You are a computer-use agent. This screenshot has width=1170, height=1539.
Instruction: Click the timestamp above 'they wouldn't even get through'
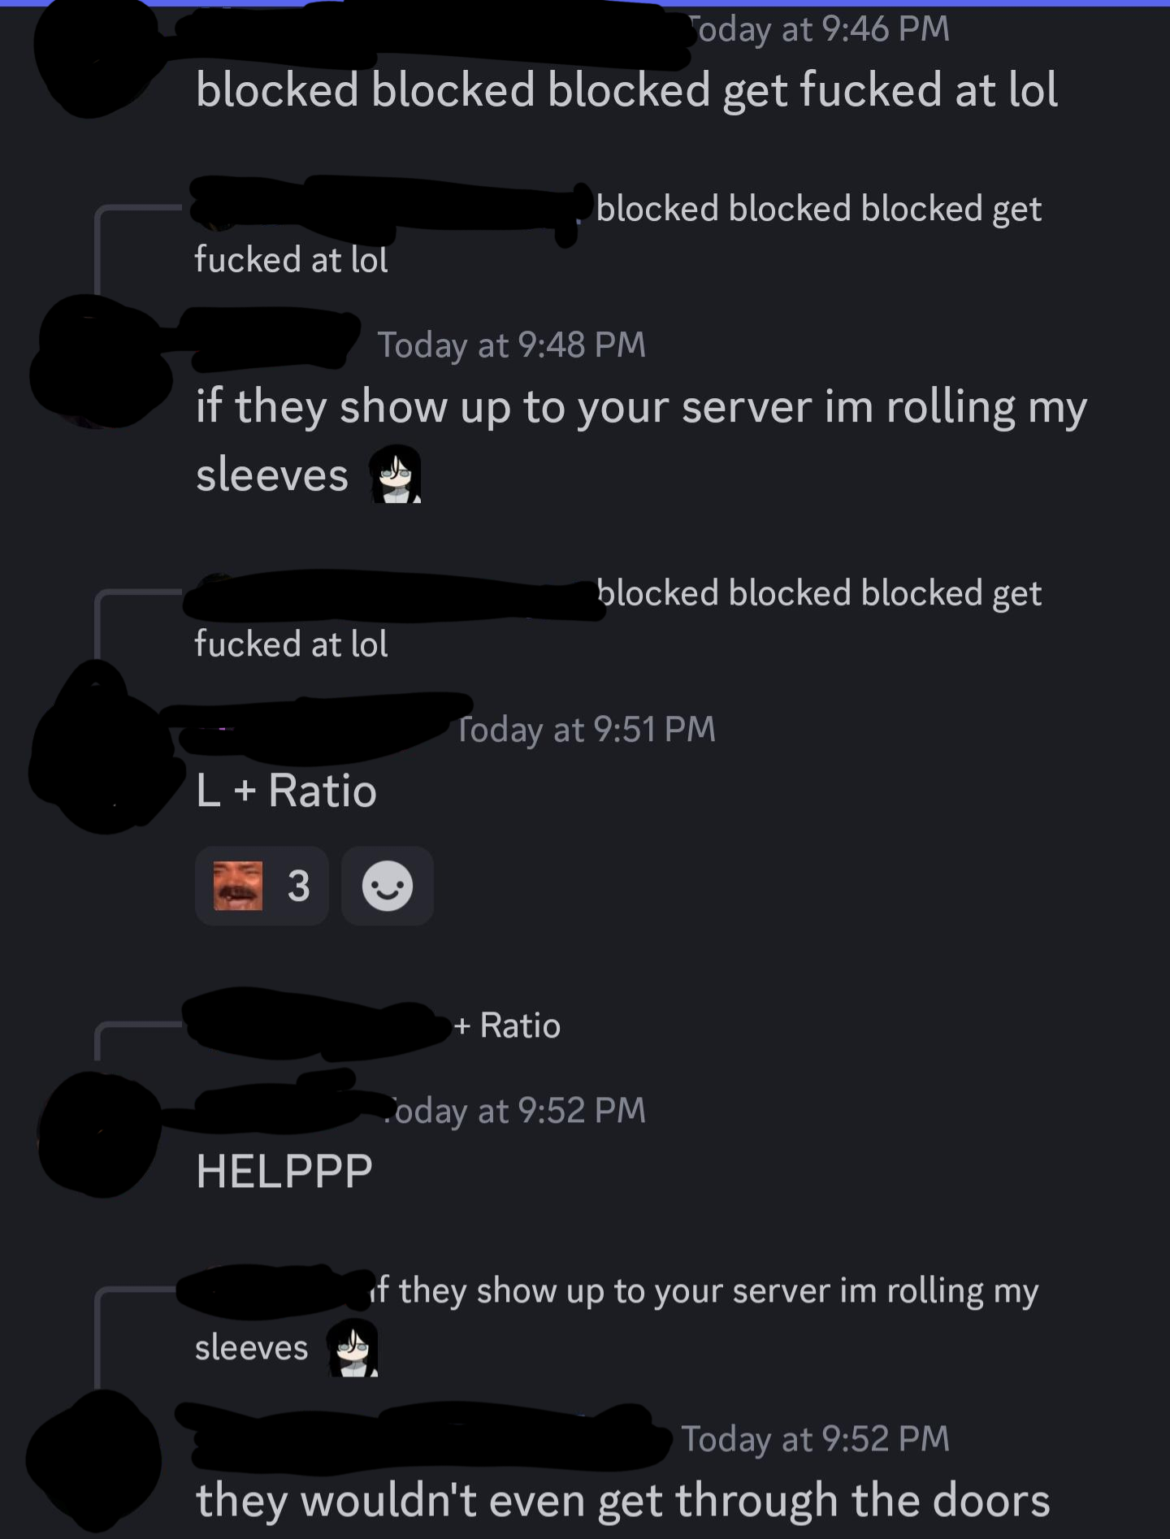point(815,1438)
